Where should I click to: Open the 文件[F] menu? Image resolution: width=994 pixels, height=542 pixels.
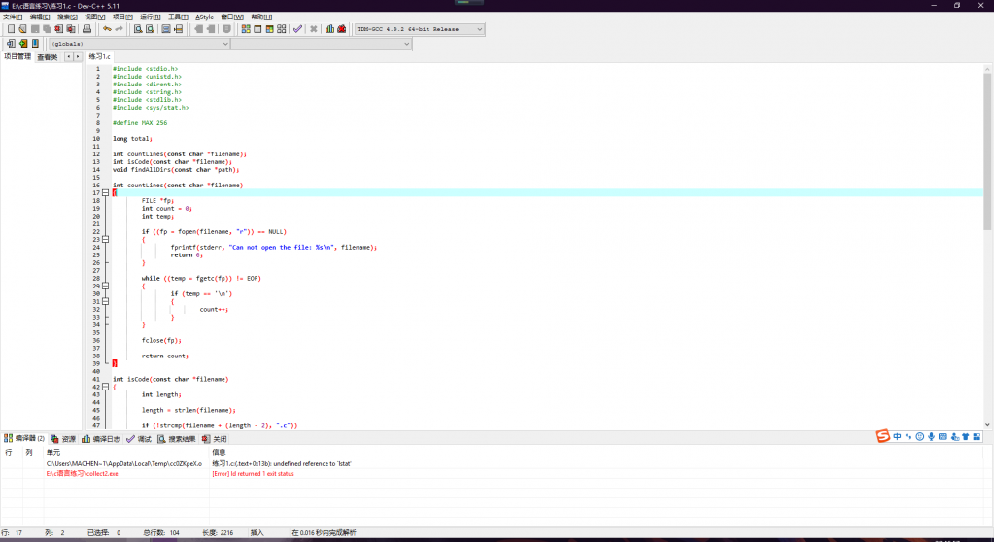(12, 17)
